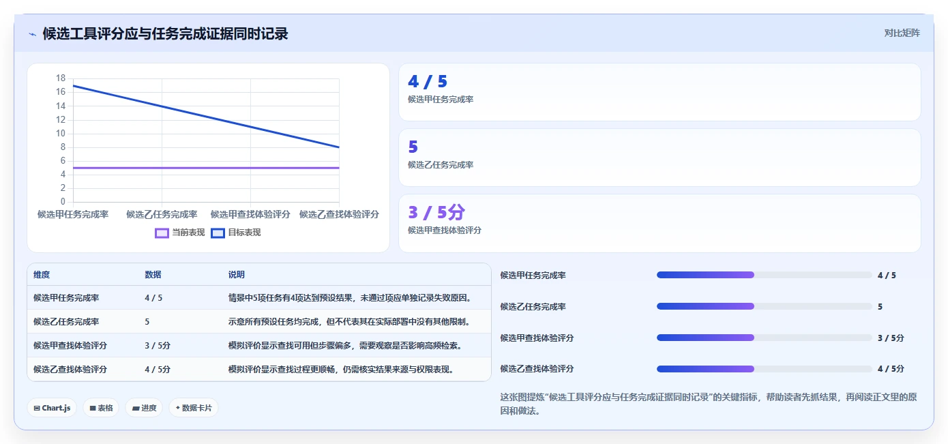The image size is (948, 444).
Task: Click the 表格 tag chip
Action: [x=101, y=408]
